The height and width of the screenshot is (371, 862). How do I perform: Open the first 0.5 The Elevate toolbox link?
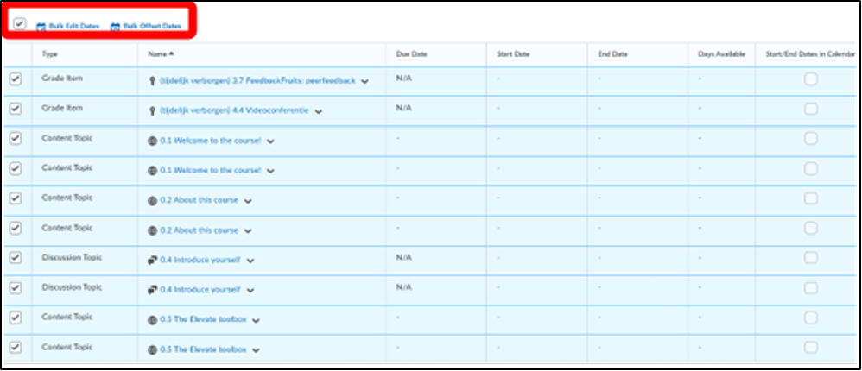[x=203, y=319]
